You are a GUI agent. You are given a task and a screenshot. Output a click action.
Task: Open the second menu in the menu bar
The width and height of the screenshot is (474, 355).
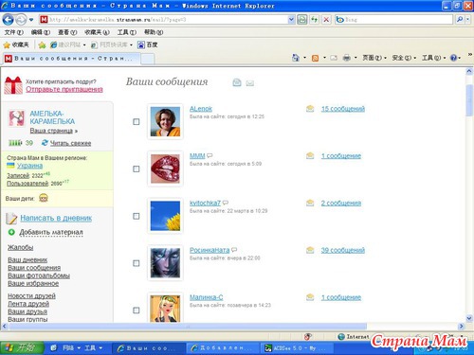tap(41, 32)
